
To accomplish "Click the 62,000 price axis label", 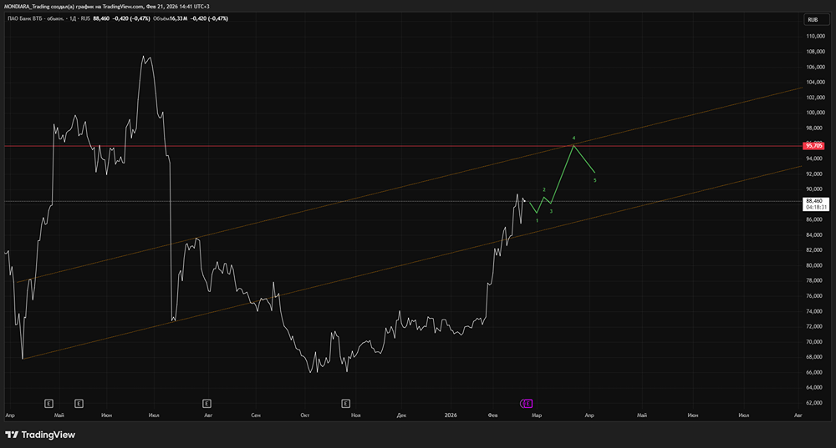I will tap(815, 403).
